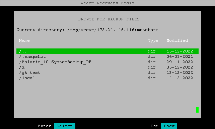The width and height of the screenshot is (215, 129).
Task: Click the Veeam Recovery Media title bar
Action: [x=107, y=3]
